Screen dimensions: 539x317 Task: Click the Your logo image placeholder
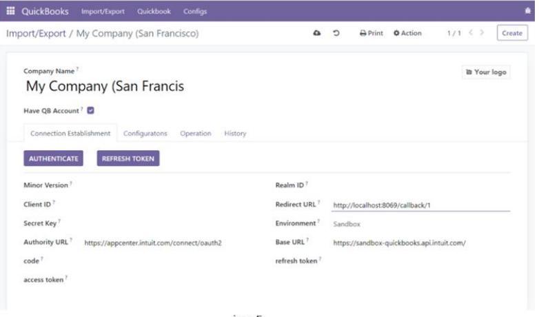coord(486,72)
